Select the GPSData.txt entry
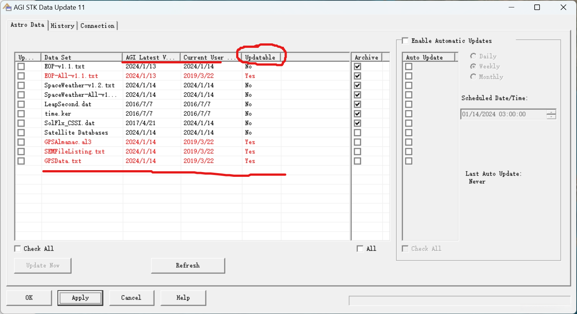The height and width of the screenshot is (314, 577). click(x=62, y=161)
